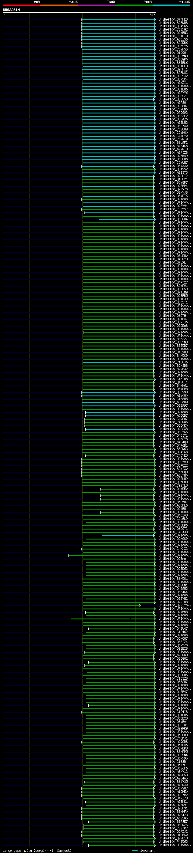Select the UniRef100_Q5DHB3 label
The width and height of the screenshot is (193, 853).
pyautogui.click(x=173, y=735)
